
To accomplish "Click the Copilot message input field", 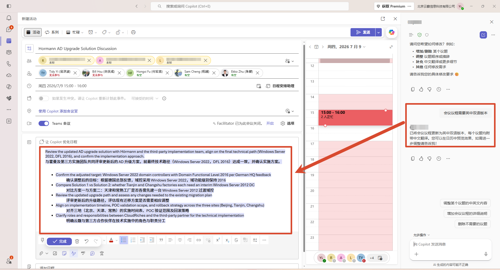I will tap(451, 244).
